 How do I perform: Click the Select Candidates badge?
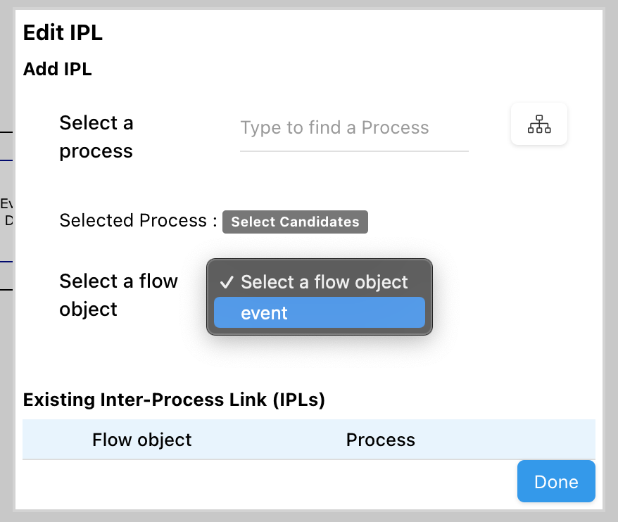(x=295, y=222)
